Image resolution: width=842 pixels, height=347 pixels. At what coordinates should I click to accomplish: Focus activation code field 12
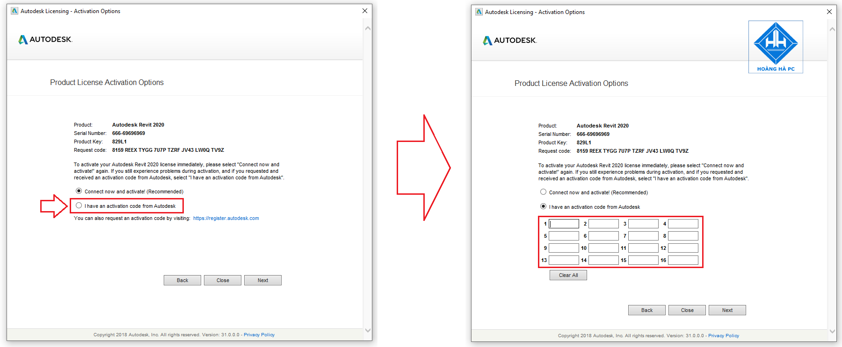click(x=683, y=248)
